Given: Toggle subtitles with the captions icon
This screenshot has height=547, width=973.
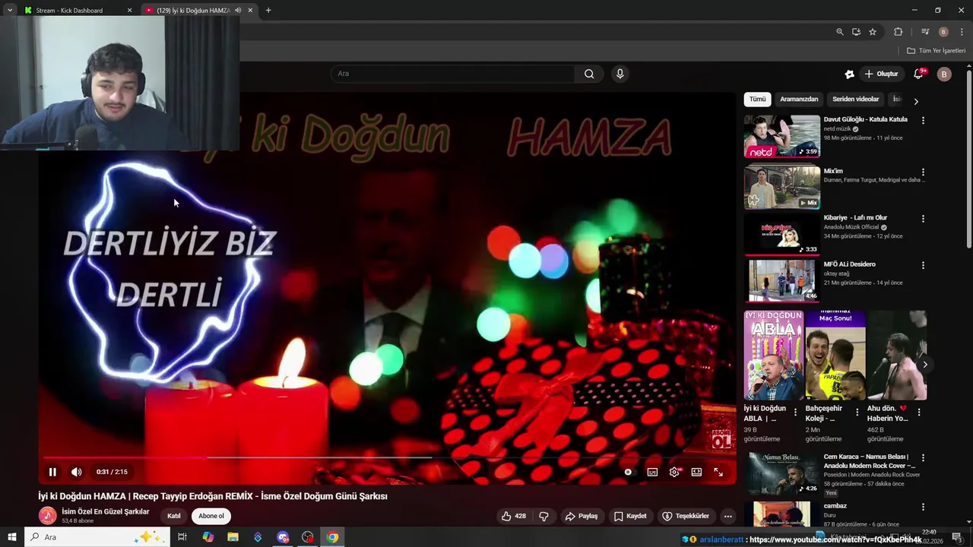Looking at the screenshot, I should (x=652, y=472).
